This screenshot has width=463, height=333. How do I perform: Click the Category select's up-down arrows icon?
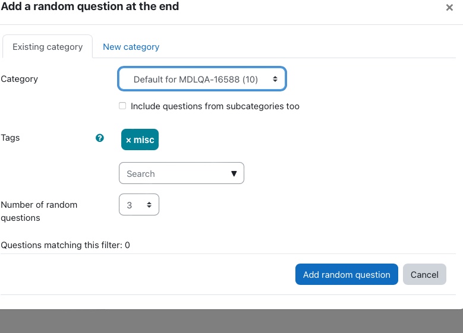click(275, 79)
